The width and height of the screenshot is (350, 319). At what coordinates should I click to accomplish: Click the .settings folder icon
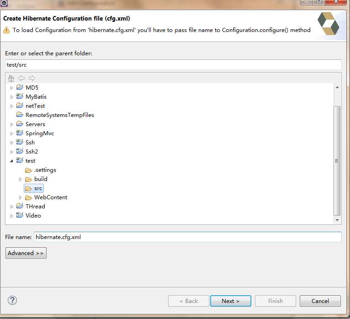(28, 170)
